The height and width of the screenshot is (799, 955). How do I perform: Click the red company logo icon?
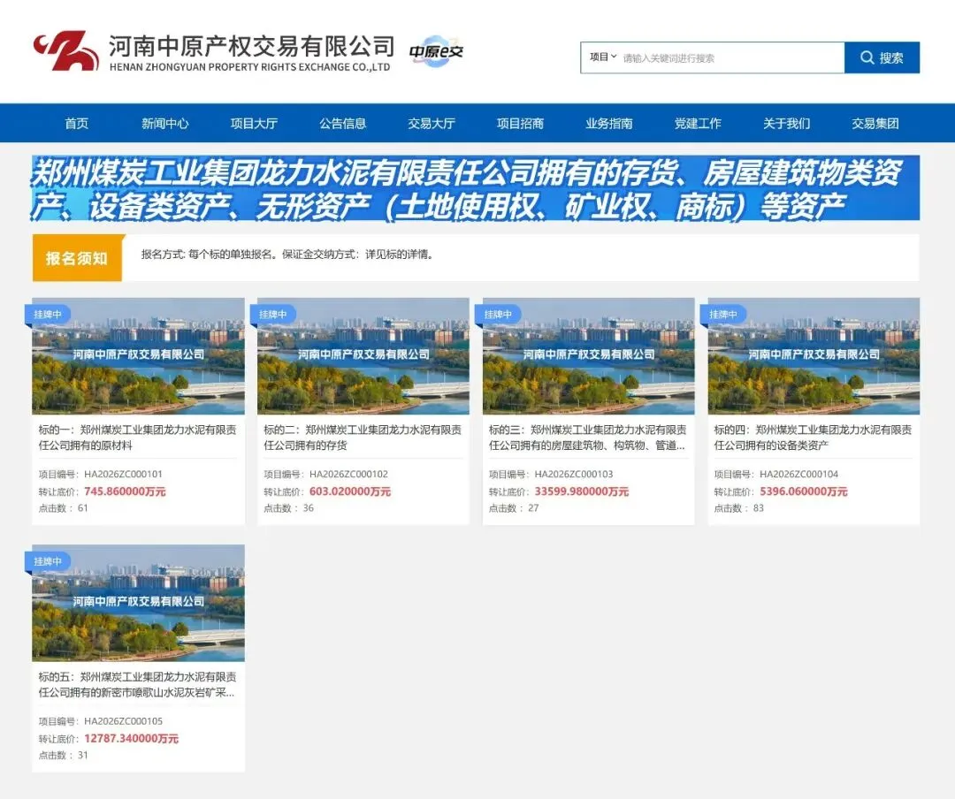[65, 51]
